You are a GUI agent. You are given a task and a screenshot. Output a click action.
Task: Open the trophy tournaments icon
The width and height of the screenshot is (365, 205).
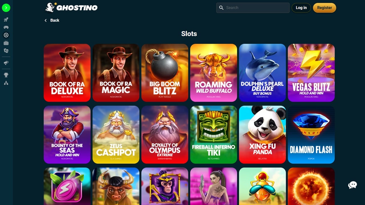[x=6, y=75]
